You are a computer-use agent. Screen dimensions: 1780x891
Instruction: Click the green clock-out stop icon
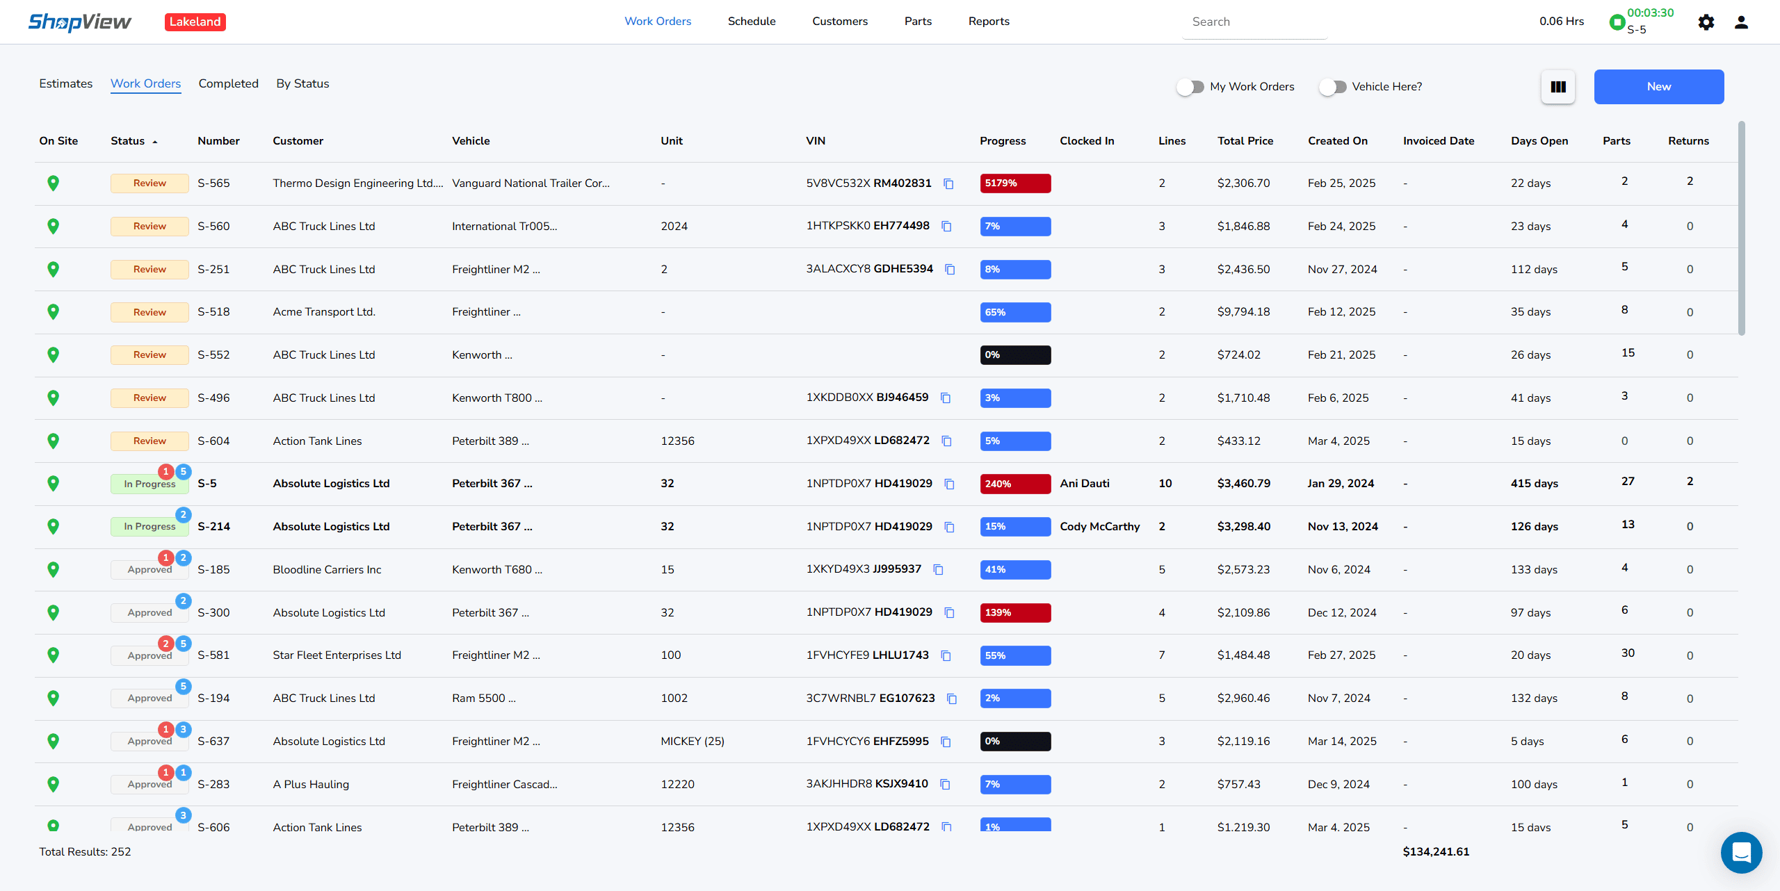[1617, 22]
